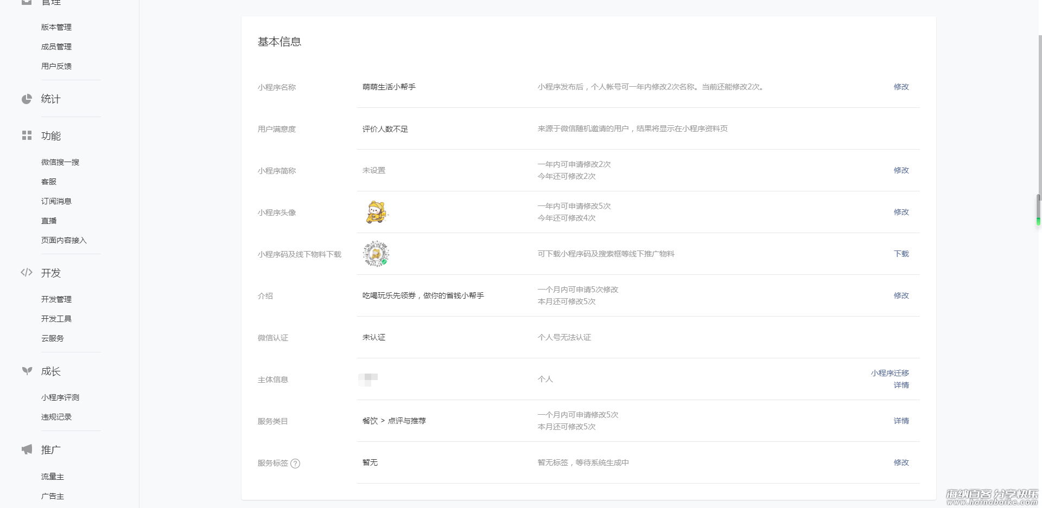Select the 统计 sidebar section
Screen dimensions: 1042x508
[x=51, y=99]
